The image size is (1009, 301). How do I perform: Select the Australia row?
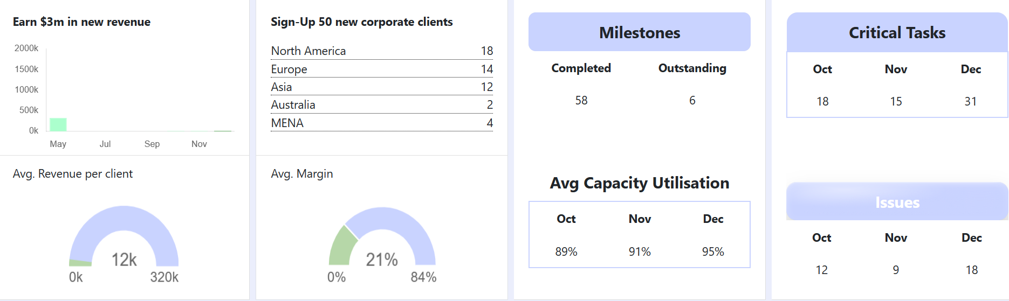pyautogui.click(x=381, y=105)
